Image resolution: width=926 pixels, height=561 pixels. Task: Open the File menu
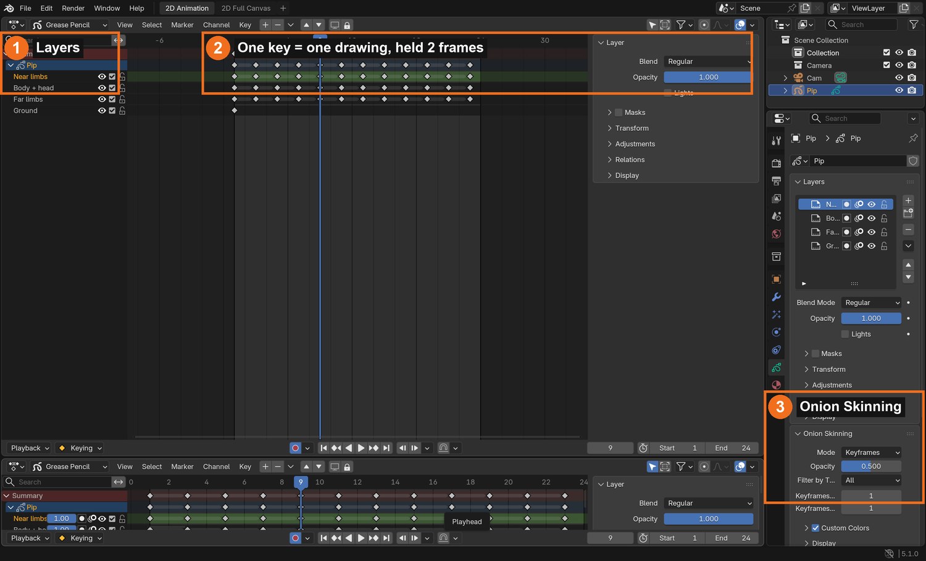click(25, 8)
